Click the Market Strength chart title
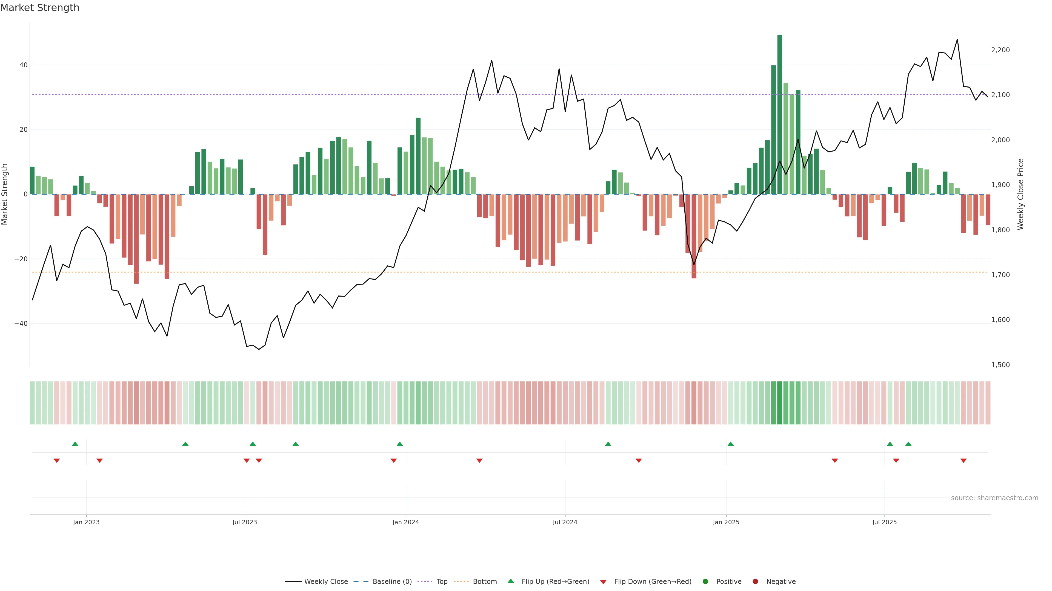Viewport: 1052px width, 591px height. coord(40,8)
